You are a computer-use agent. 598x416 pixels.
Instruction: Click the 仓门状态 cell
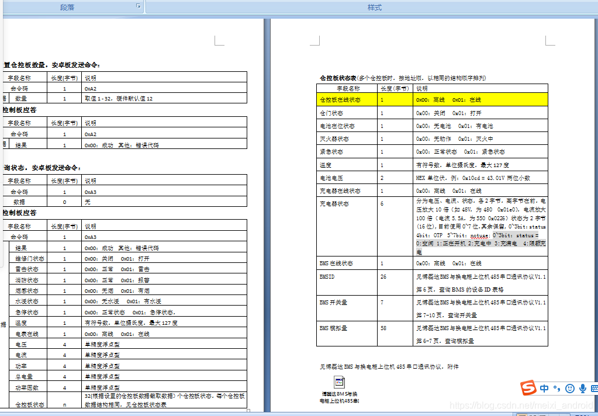pyautogui.click(x=347, y=113)
